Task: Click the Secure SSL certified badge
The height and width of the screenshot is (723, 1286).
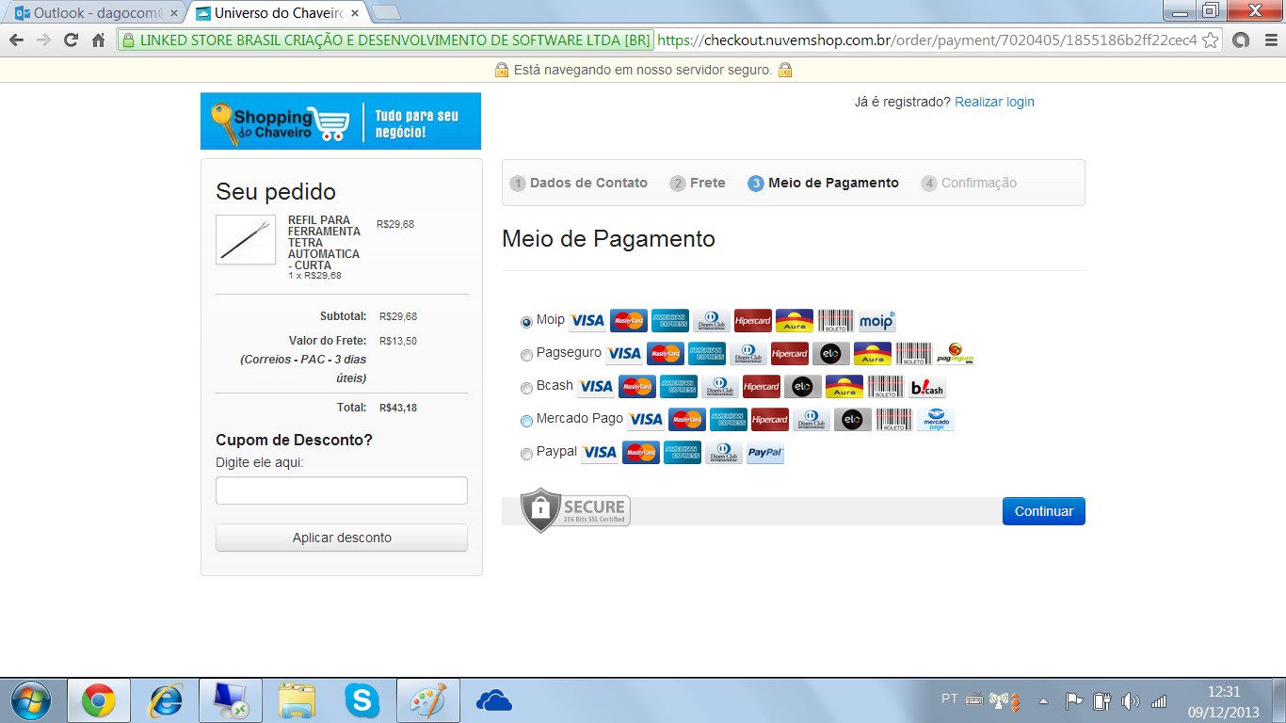Action: coord(575,510)
